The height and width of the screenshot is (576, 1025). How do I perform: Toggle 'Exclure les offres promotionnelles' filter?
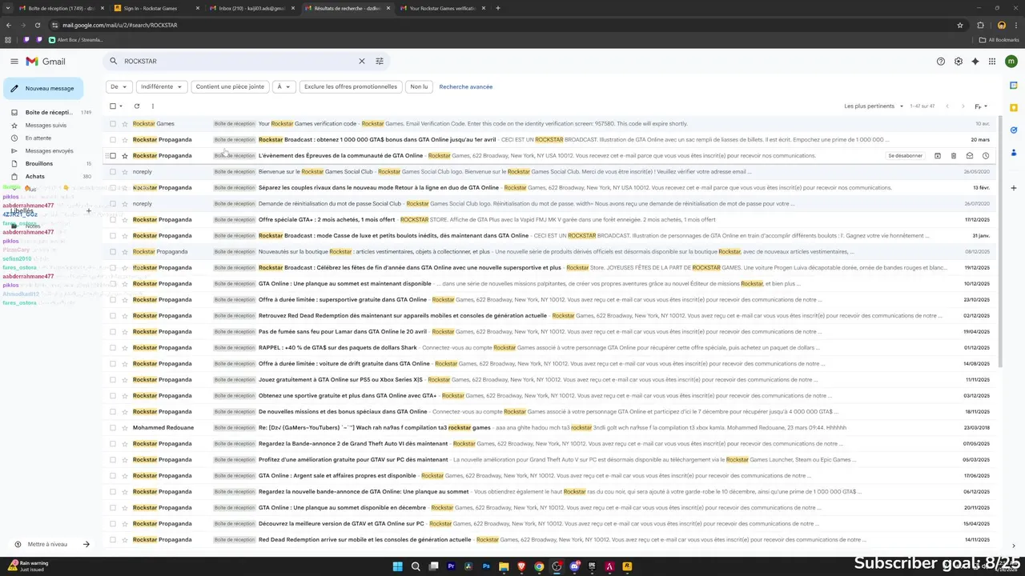pos(351,86)
